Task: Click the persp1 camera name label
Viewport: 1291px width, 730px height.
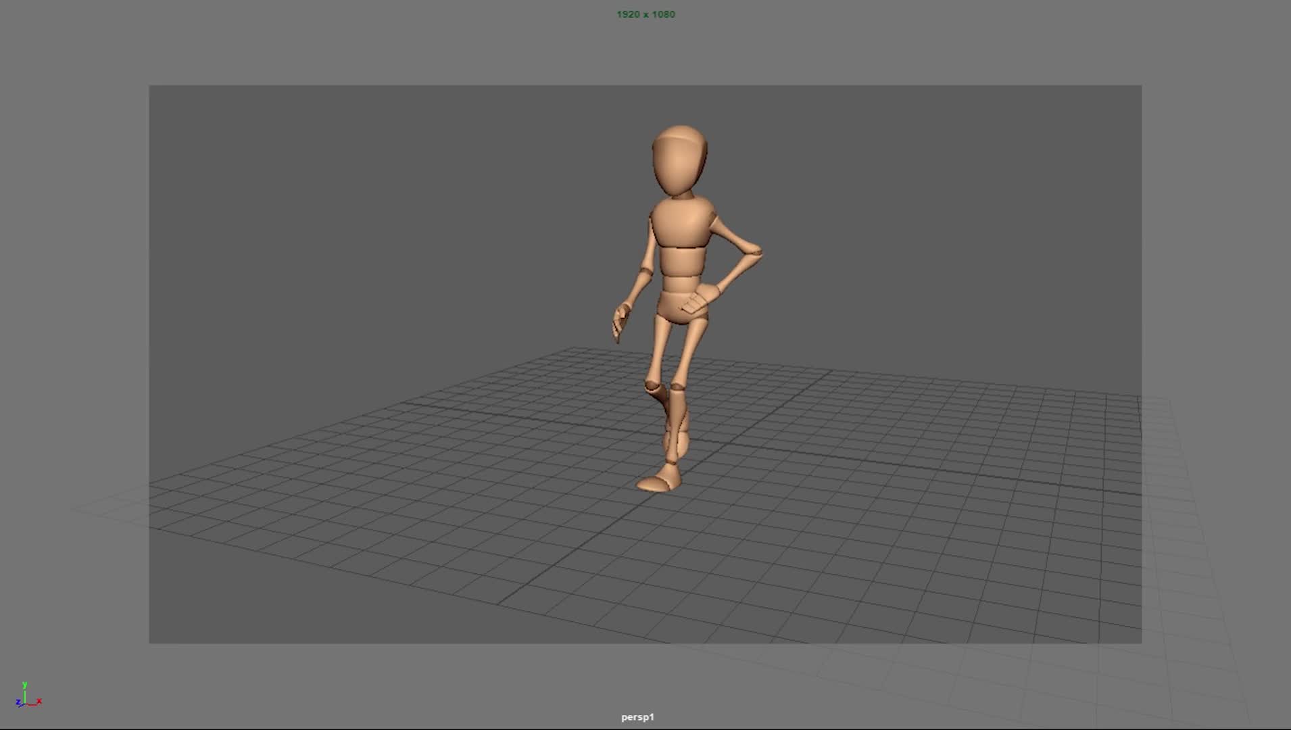Action: coord(637,717)
